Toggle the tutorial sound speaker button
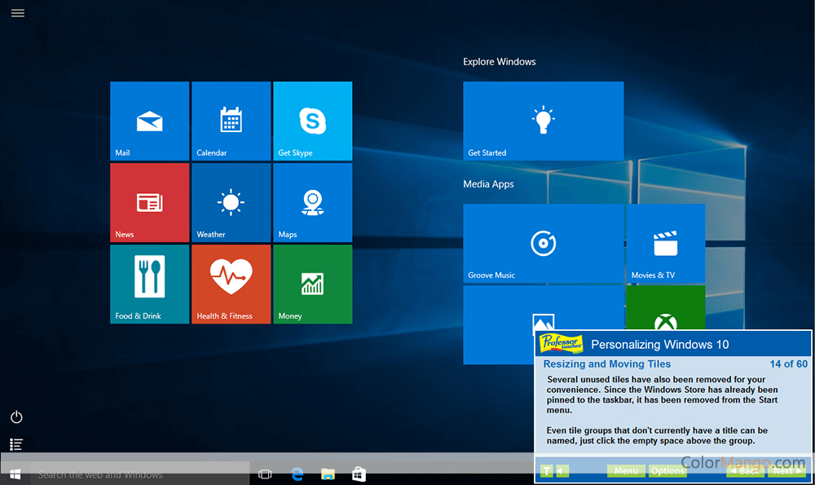815x485 pixels. click(x=562, y=471)
